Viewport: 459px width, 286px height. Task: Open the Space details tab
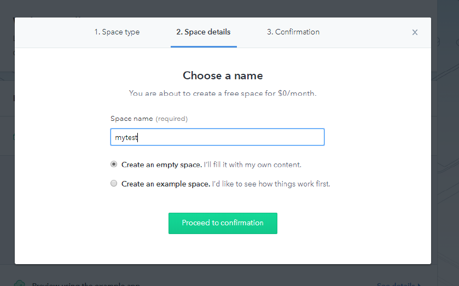[x=203, y=32]
